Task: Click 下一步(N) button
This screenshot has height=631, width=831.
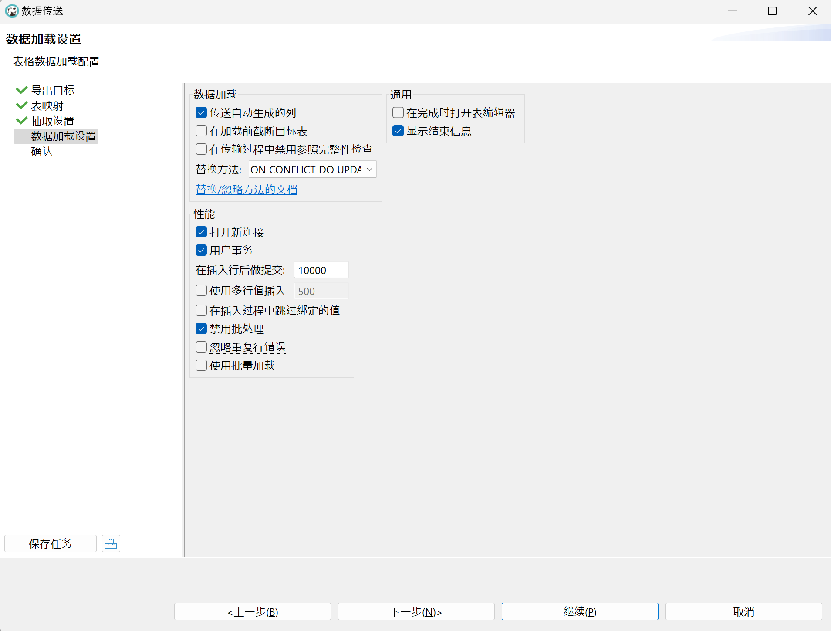Action: click(x=416, y=612)
